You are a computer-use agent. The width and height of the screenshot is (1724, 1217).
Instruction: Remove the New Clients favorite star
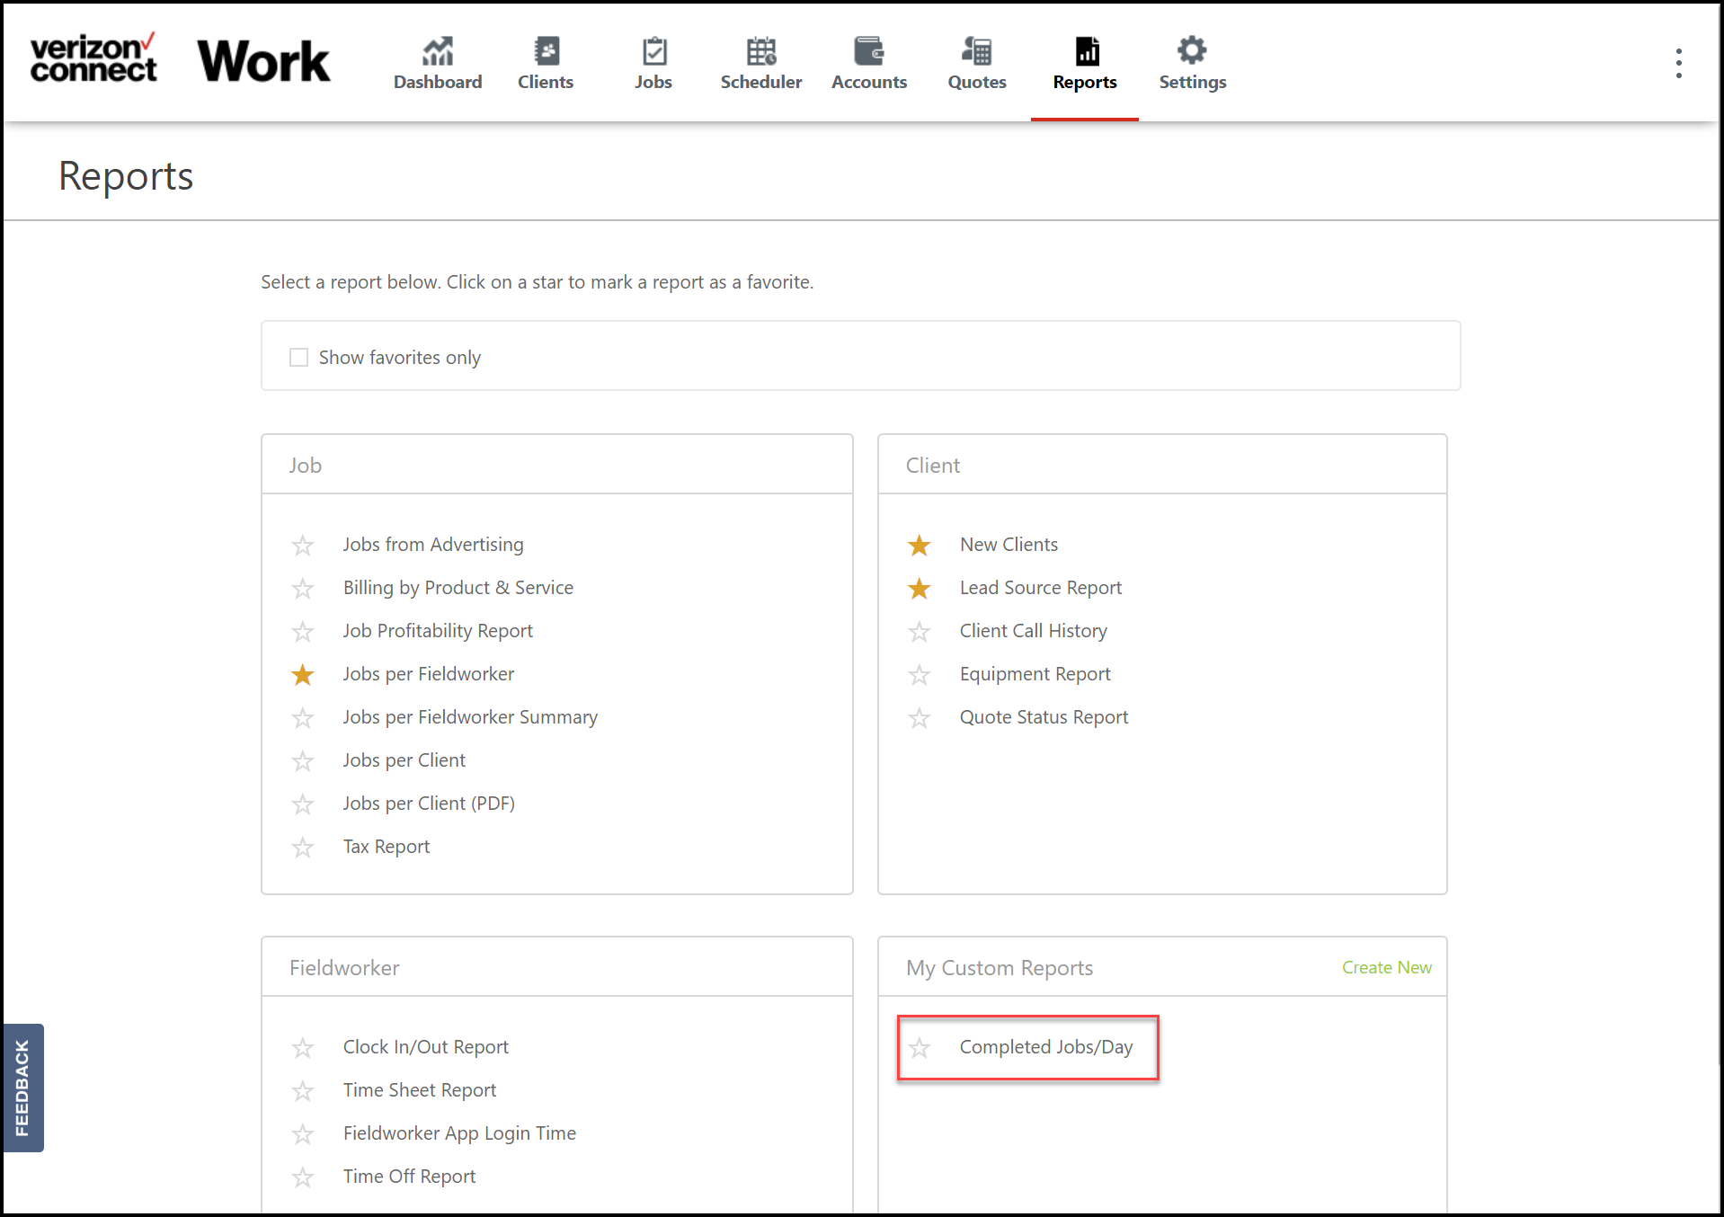point(920,546)
